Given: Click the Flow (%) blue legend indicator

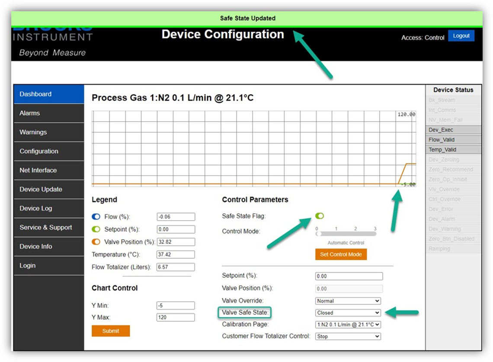Looking at the screenshot, I should coord(96,217).
